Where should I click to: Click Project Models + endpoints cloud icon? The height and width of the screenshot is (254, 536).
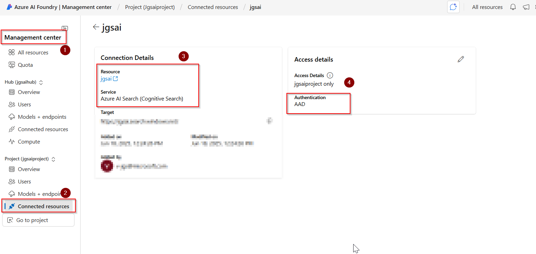(12, 194)
